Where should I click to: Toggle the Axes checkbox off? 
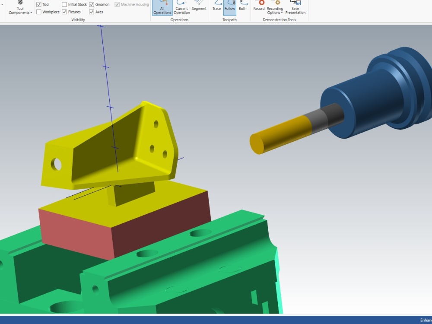[91, 12]
